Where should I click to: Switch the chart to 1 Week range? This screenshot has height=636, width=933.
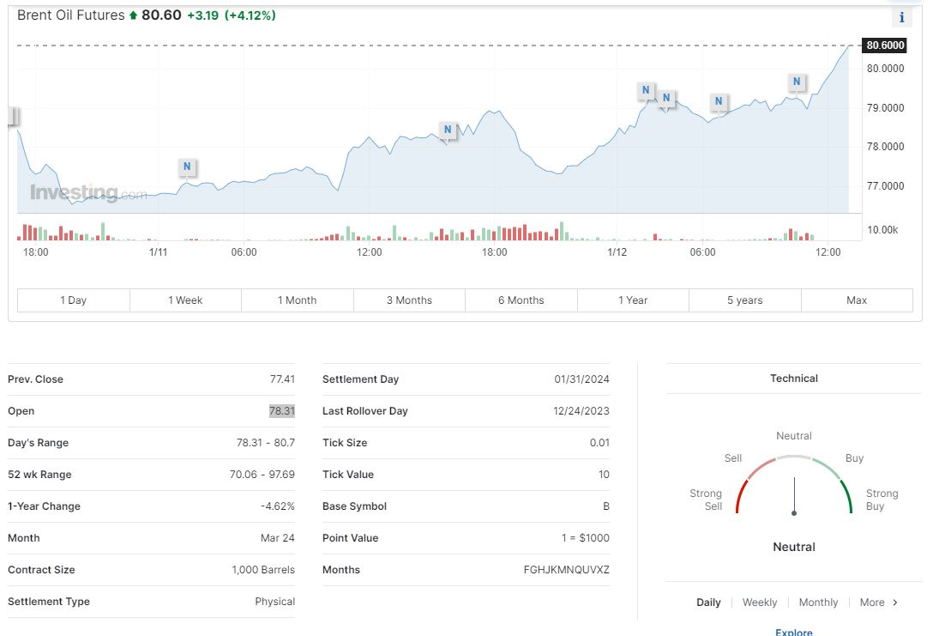click(x=185, y=300)
